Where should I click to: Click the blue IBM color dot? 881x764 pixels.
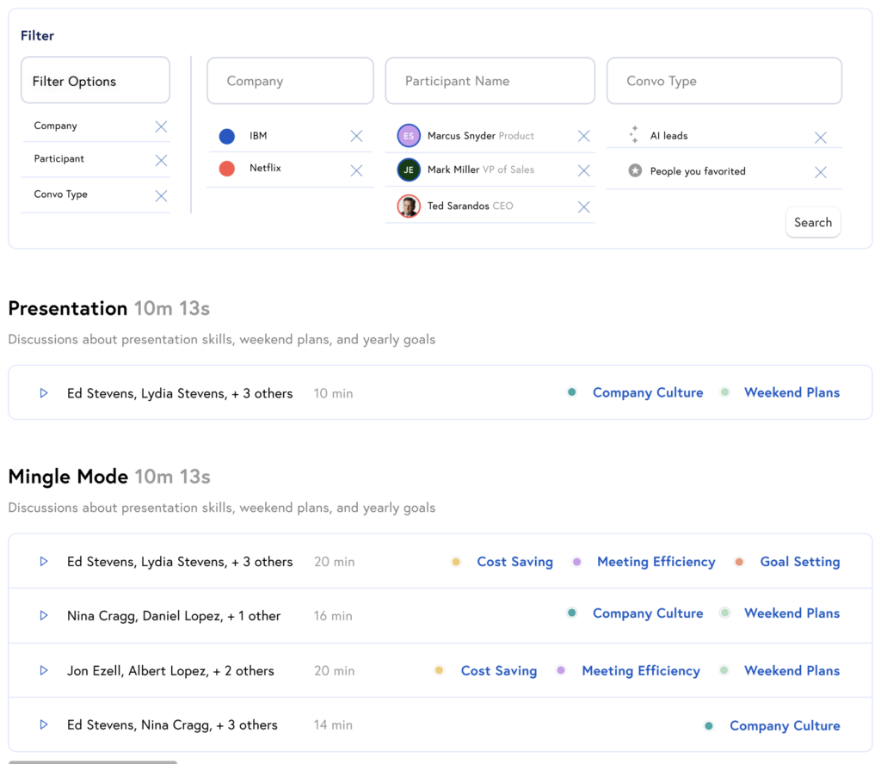(x=227, y=136)
